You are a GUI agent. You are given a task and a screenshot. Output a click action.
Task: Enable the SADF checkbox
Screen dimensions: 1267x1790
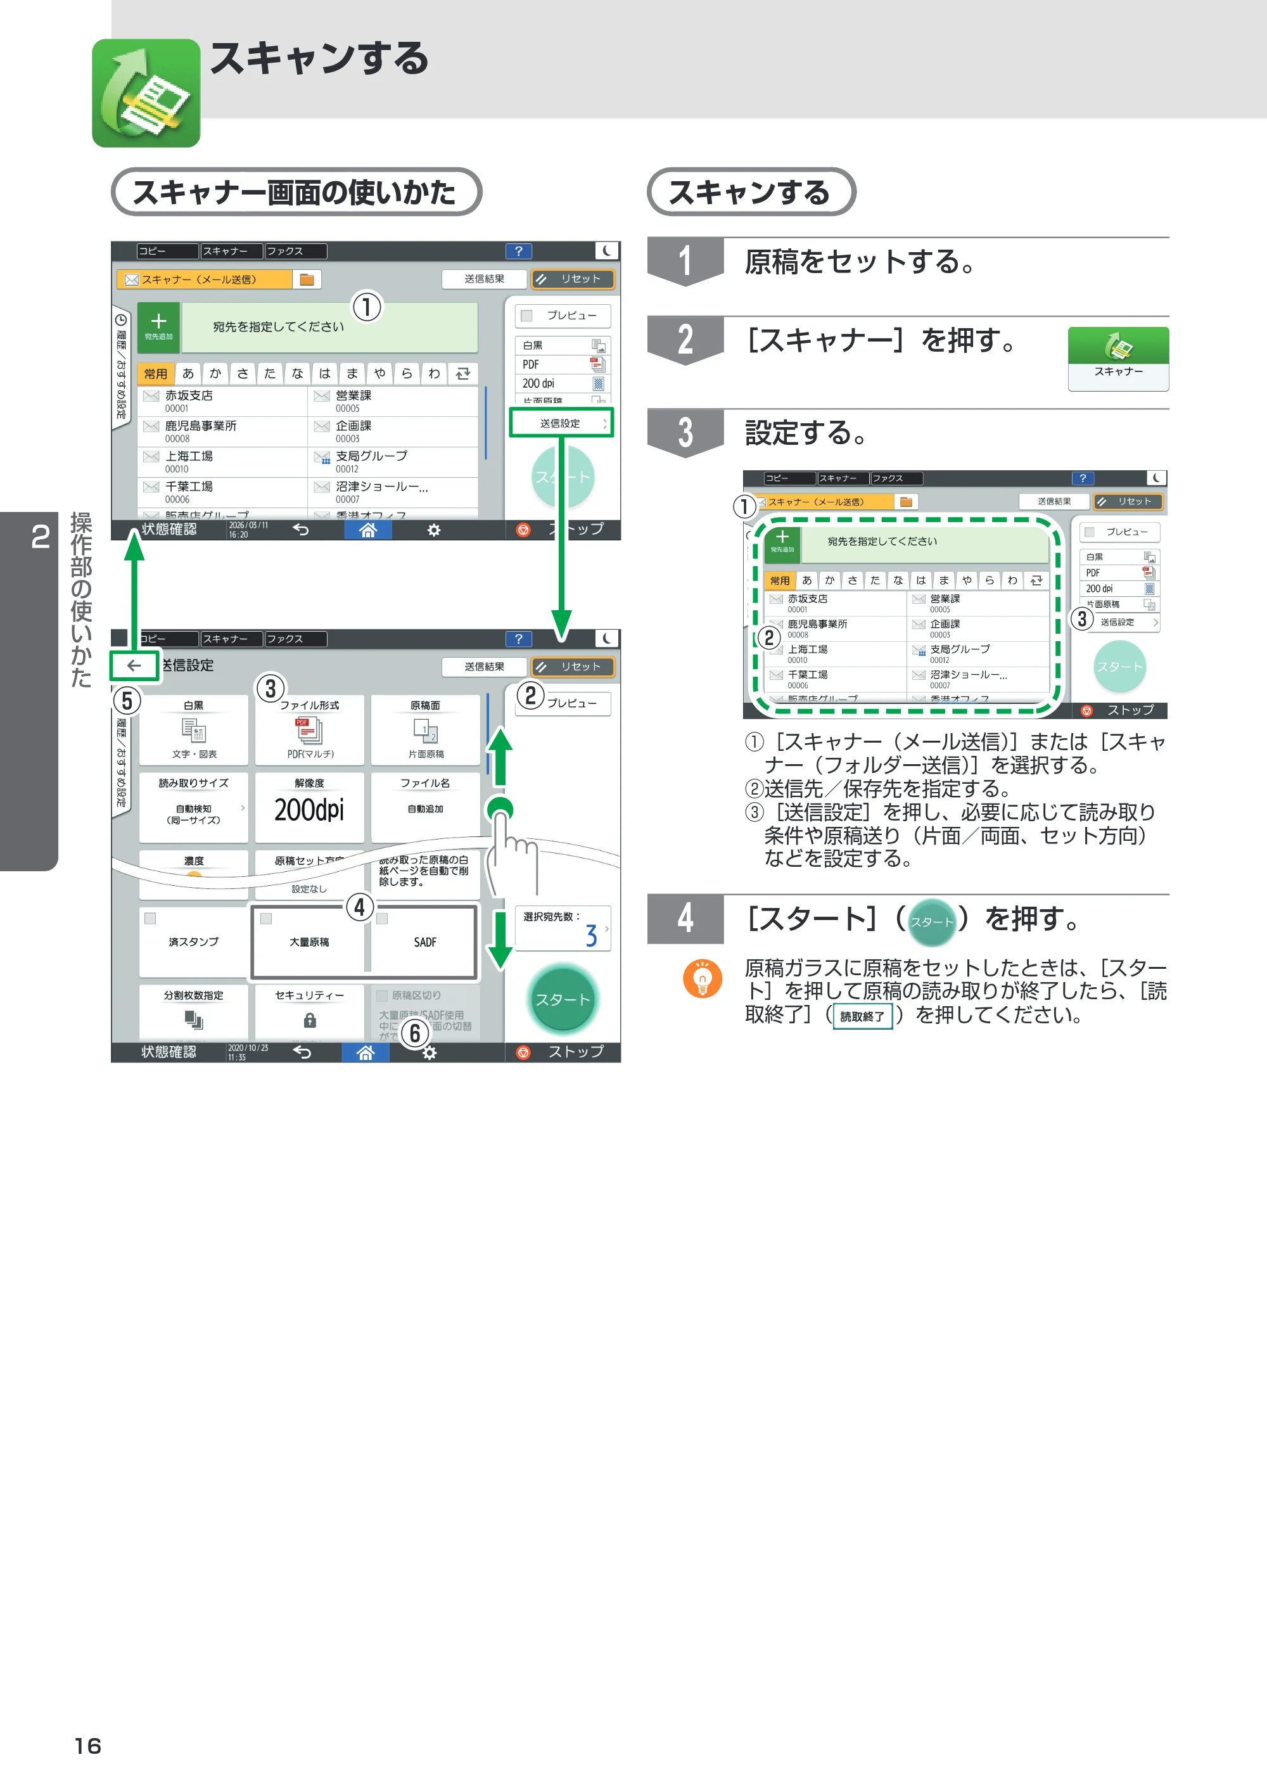pos(382,918)
